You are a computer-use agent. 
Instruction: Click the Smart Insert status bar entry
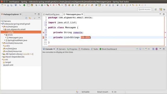point(103,92)
